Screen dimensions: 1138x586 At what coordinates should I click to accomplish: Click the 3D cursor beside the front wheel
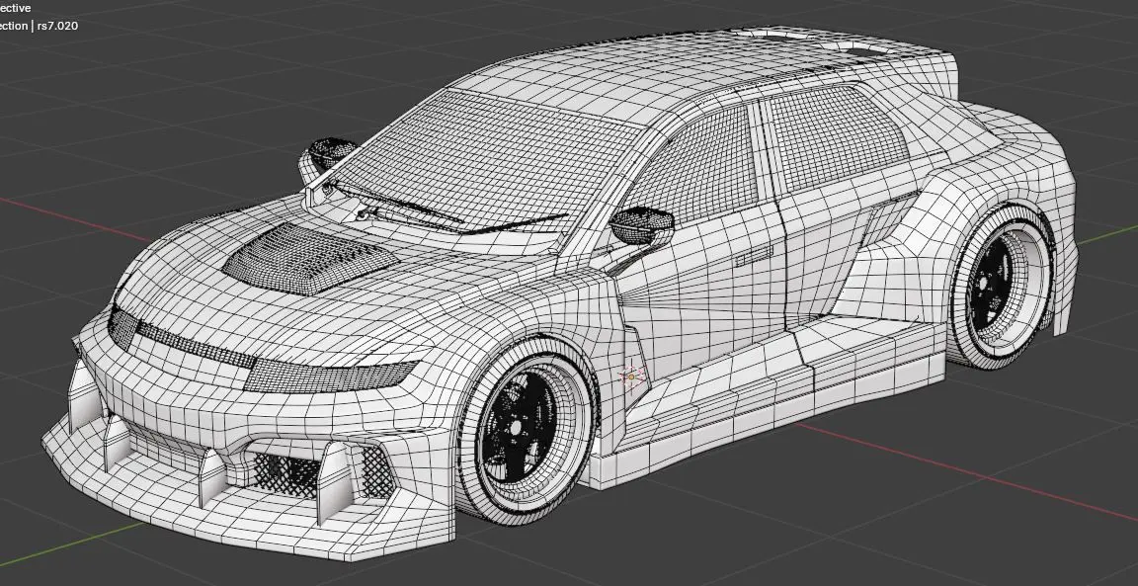click(631, 377)
